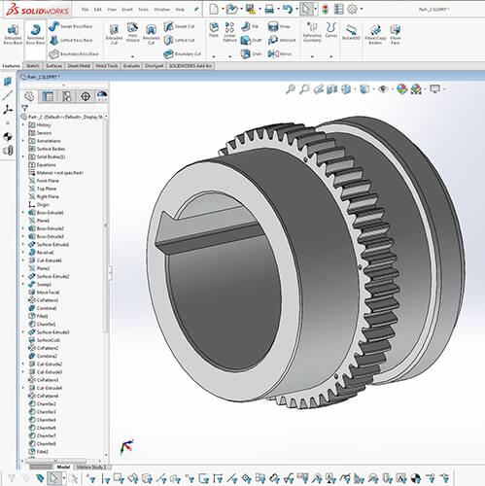Select the Rib tool
The image size is (485, 486).
(x=250, y=26)
